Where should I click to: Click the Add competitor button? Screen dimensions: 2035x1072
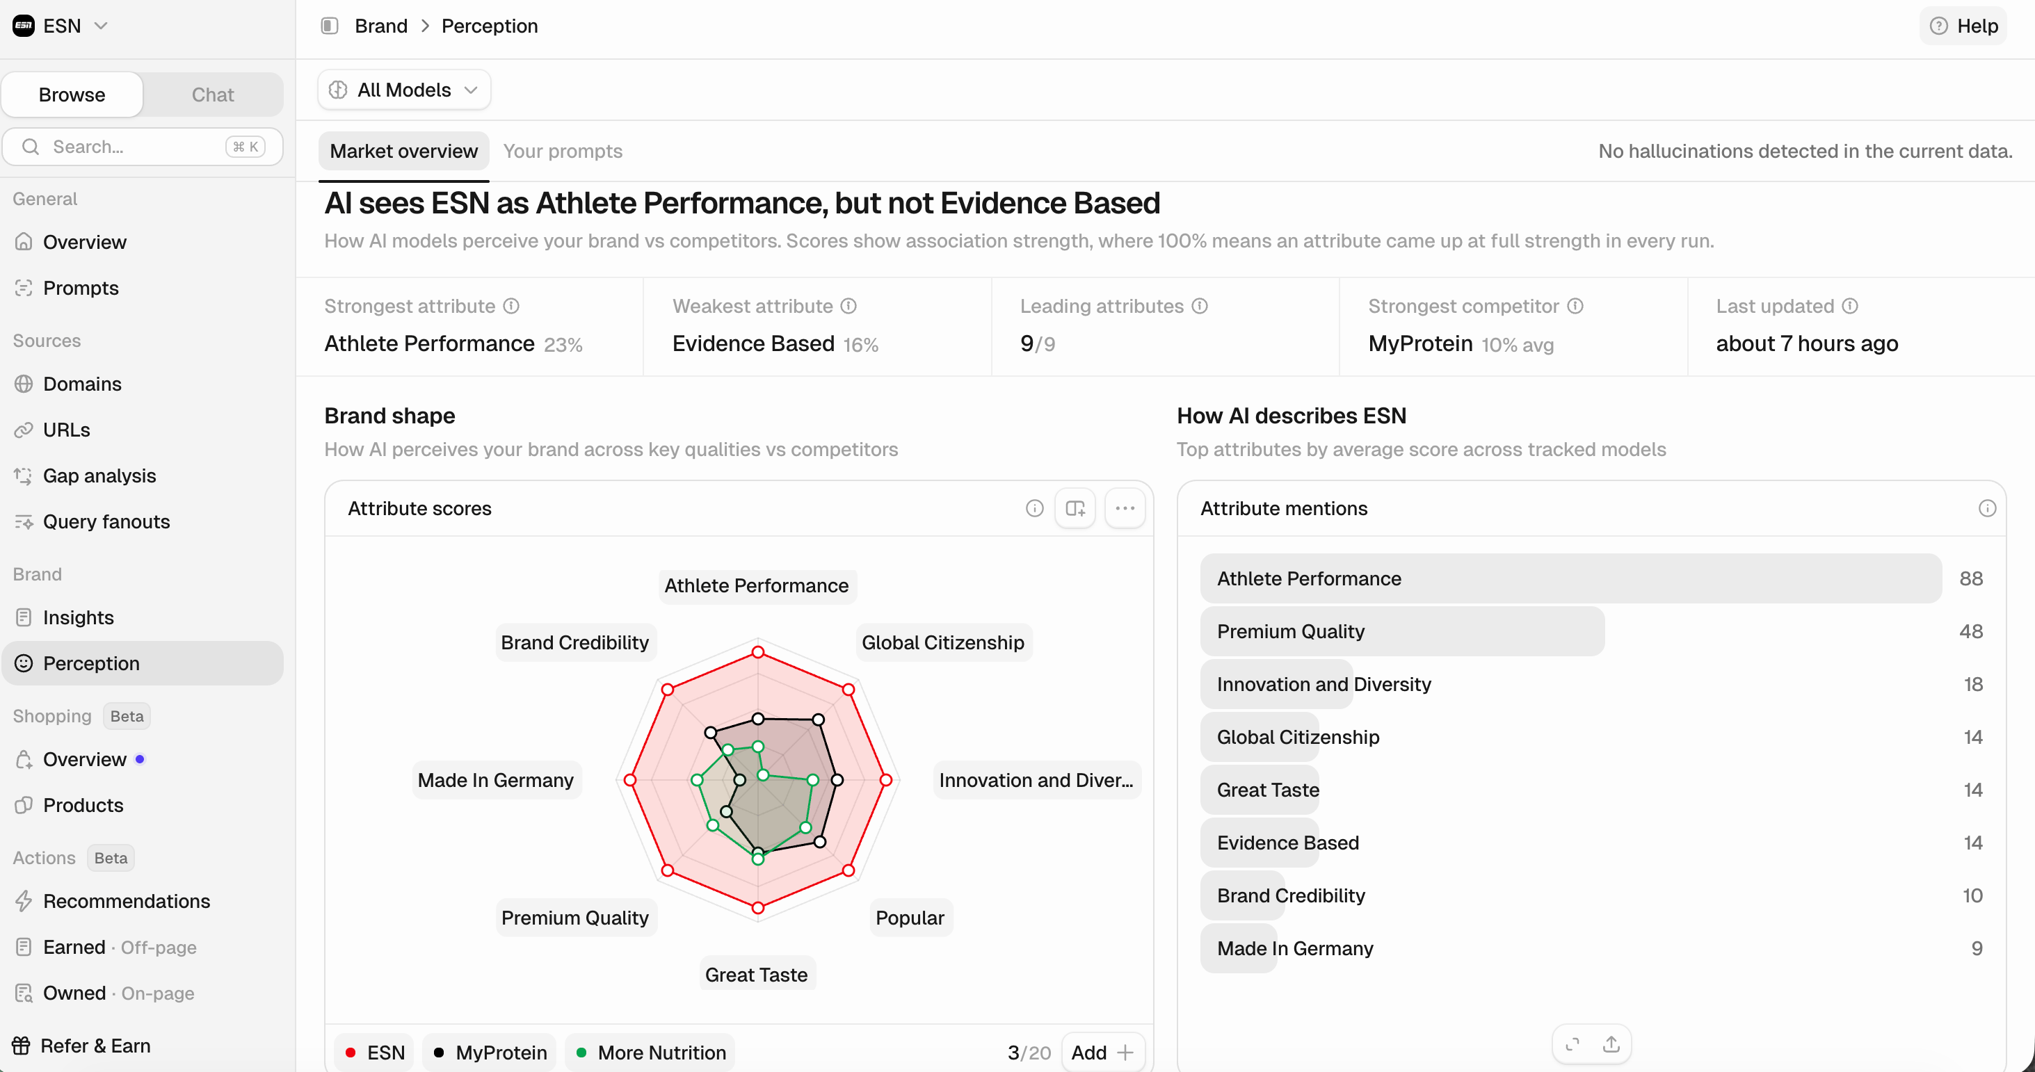1103,1053
